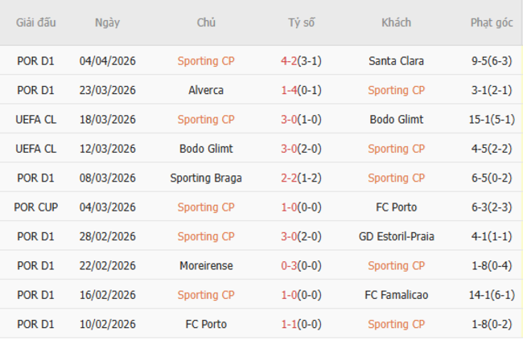
Task: Click the Tỷ số column header
Action: (302, 23)
